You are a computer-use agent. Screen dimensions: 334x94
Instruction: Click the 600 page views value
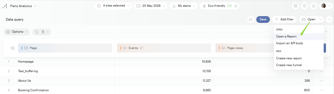[x=307, y=90]
